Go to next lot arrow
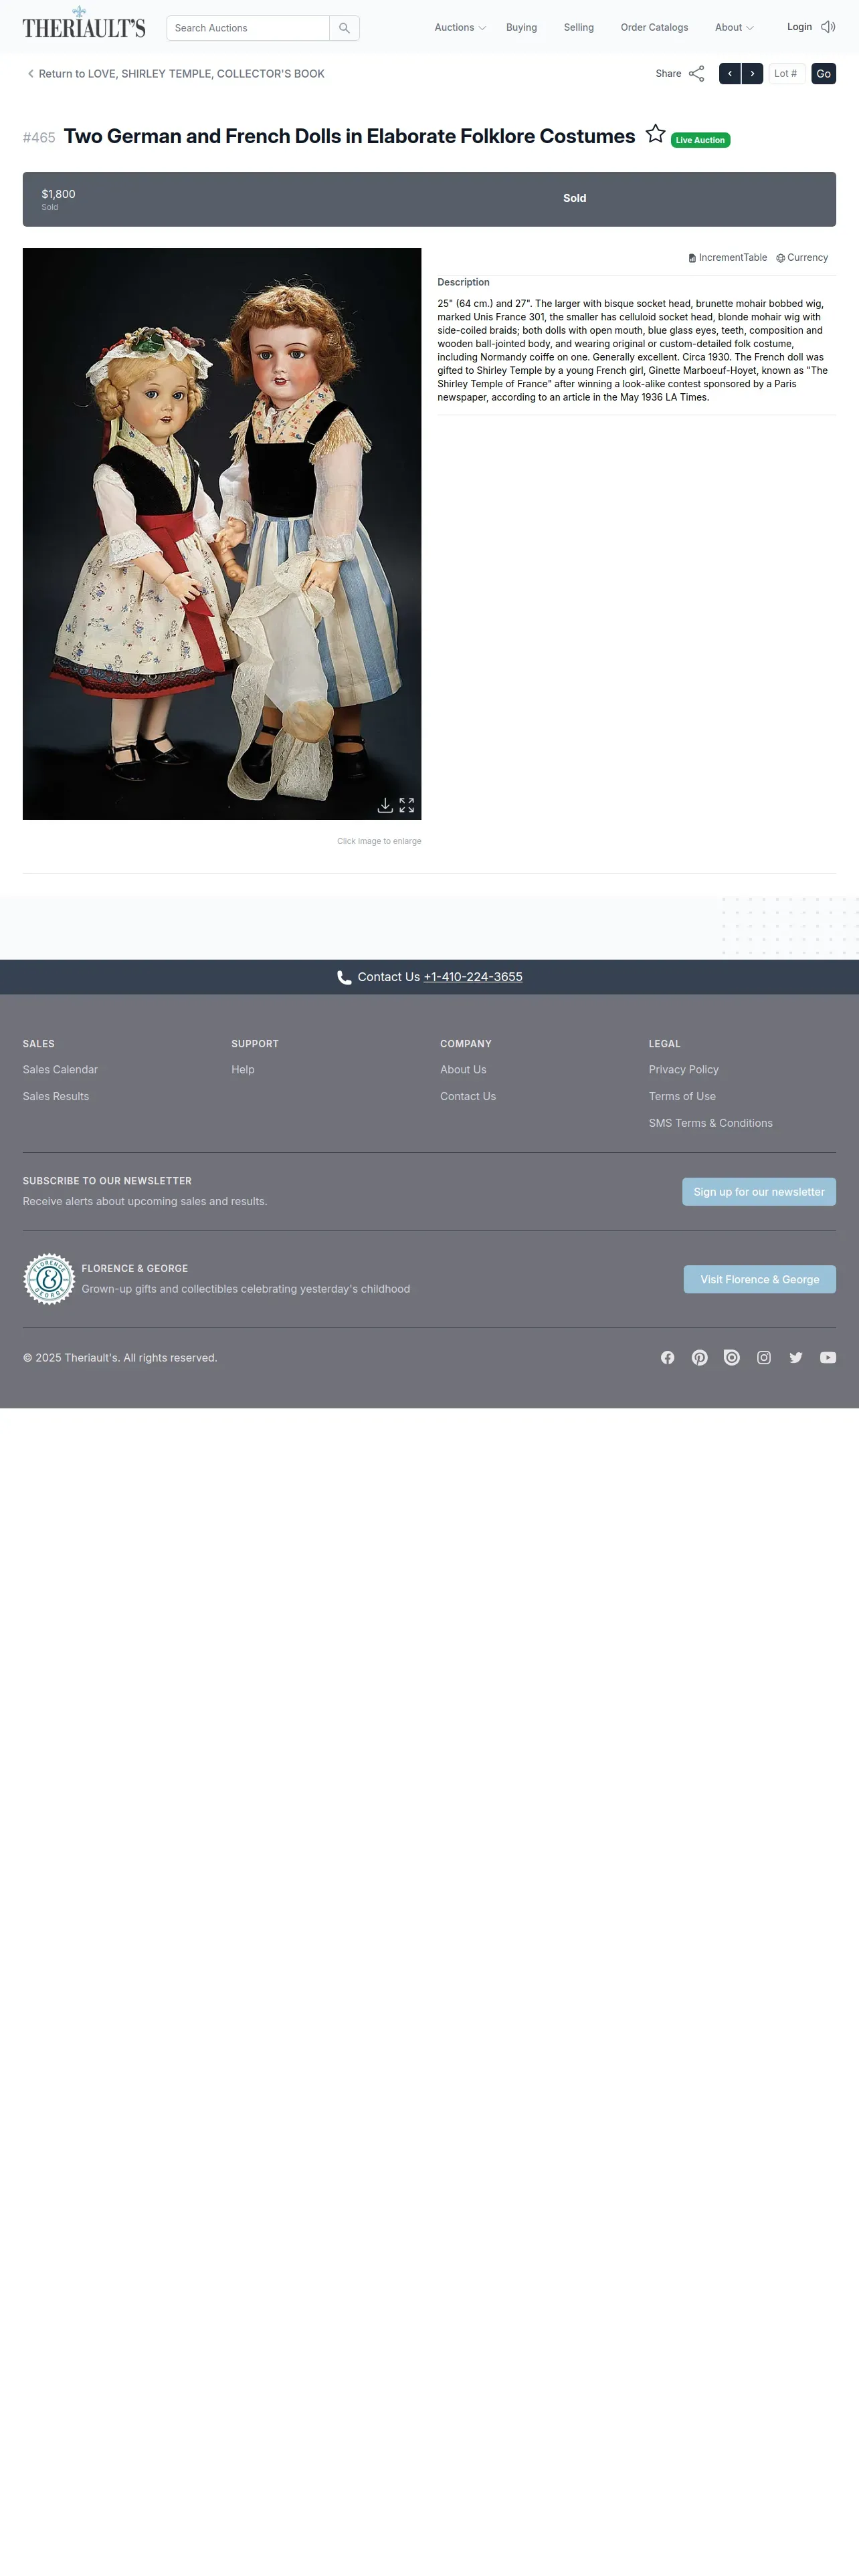This screenshot has width=859, height=2576. [752, 74]
